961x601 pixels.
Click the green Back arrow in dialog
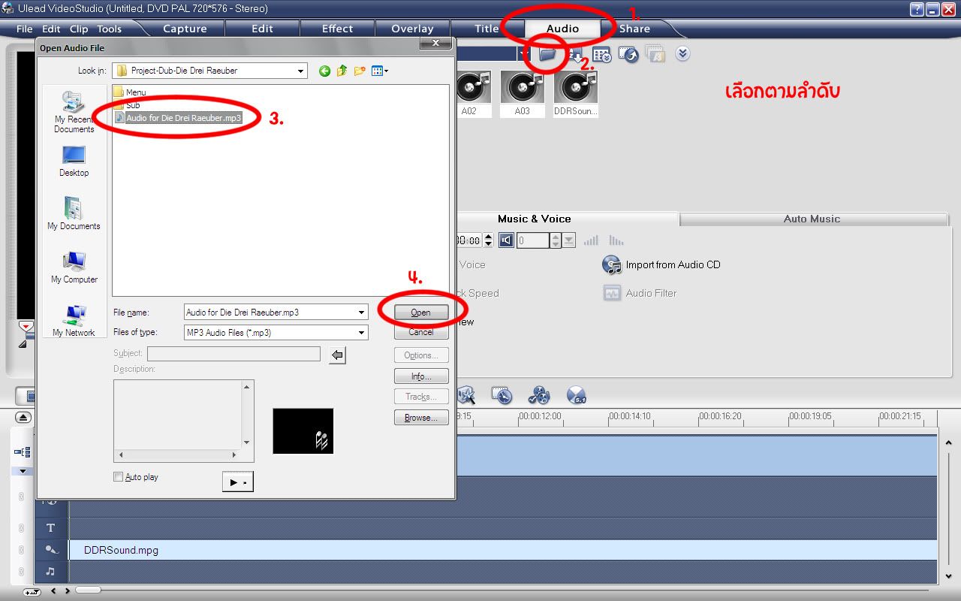324,71
